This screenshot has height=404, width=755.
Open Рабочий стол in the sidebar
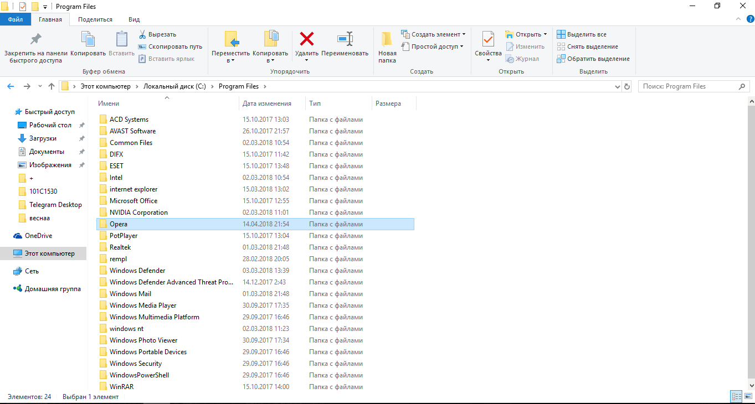[x=50, y=125]
